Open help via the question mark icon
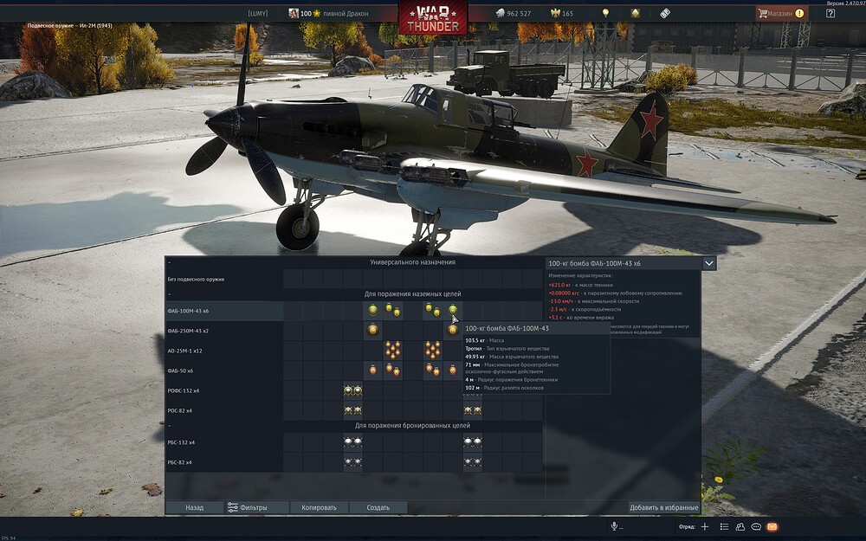The height and width of the screenshot is (541, 866). click(x=830, y=13)
